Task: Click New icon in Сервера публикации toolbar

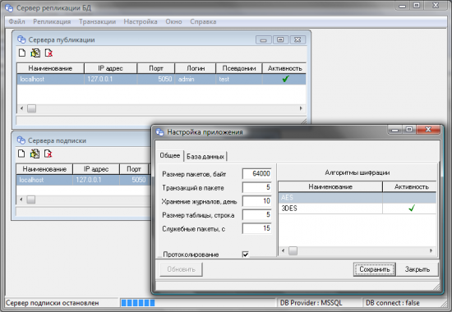Action: coord(22,53)
